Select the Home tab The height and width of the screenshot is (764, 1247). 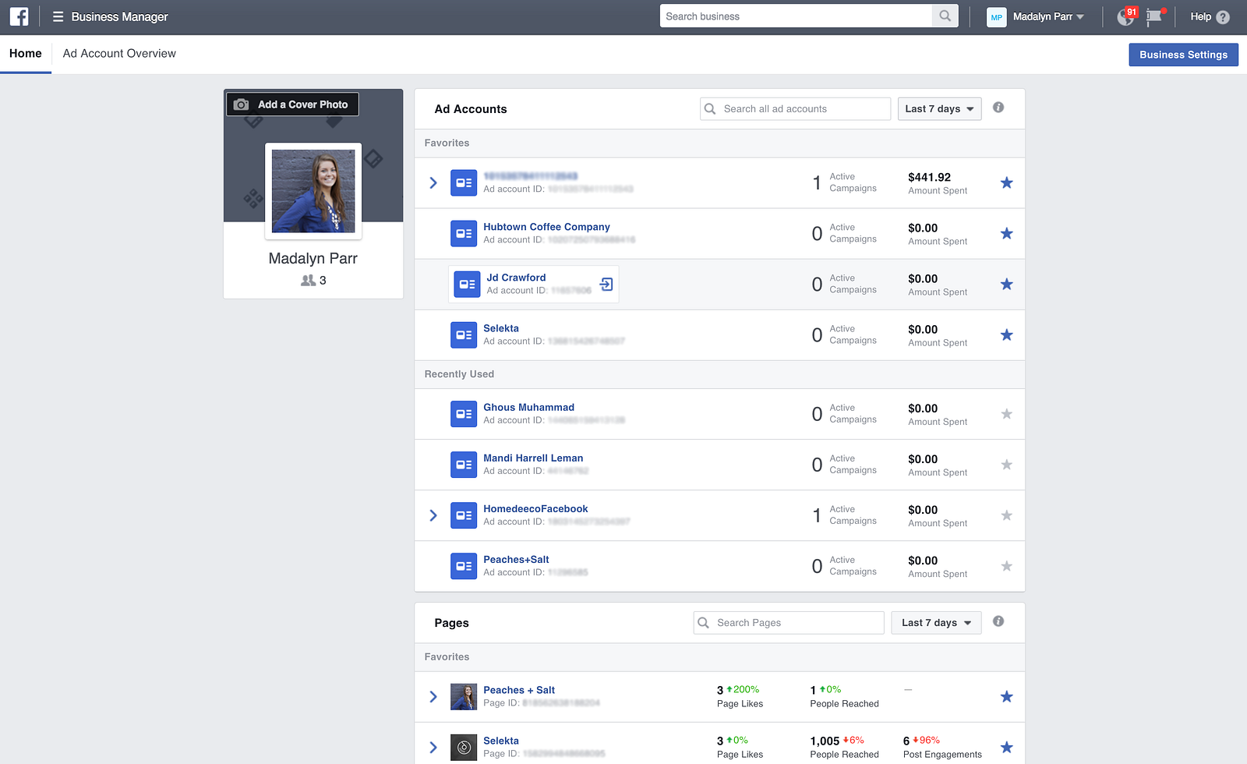[x=26, y=54]
